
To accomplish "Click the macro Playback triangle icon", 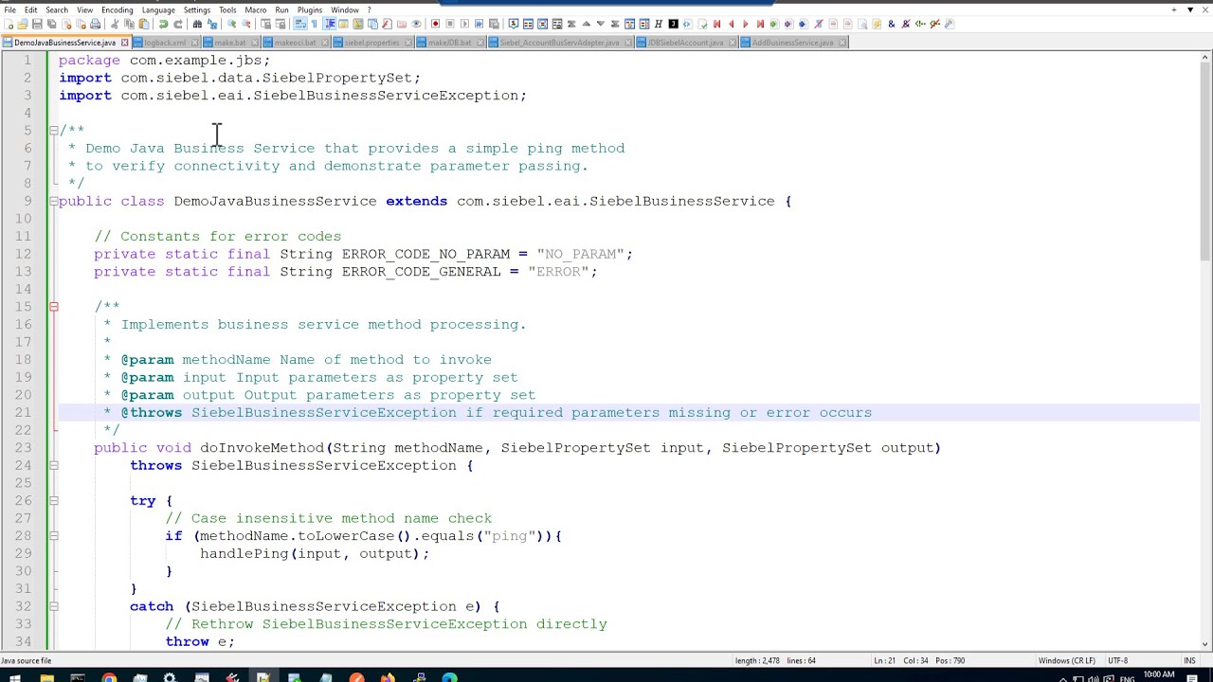I will (x=464, y=24).
